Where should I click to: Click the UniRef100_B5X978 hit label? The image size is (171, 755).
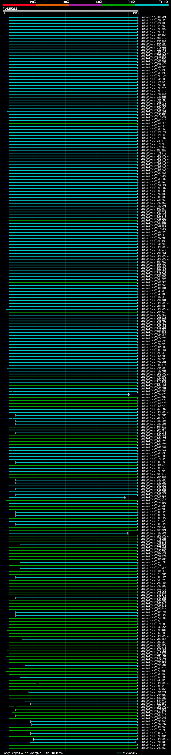tap(153, 394)
